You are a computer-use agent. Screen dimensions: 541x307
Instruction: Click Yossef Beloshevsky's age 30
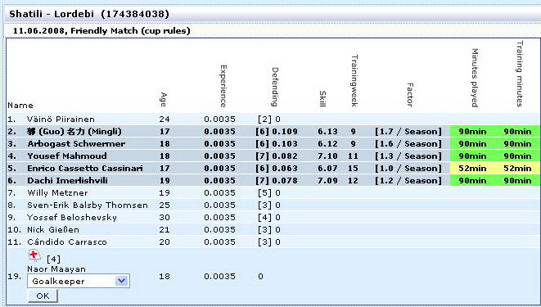pyautogui.click(x=165, y=217)
